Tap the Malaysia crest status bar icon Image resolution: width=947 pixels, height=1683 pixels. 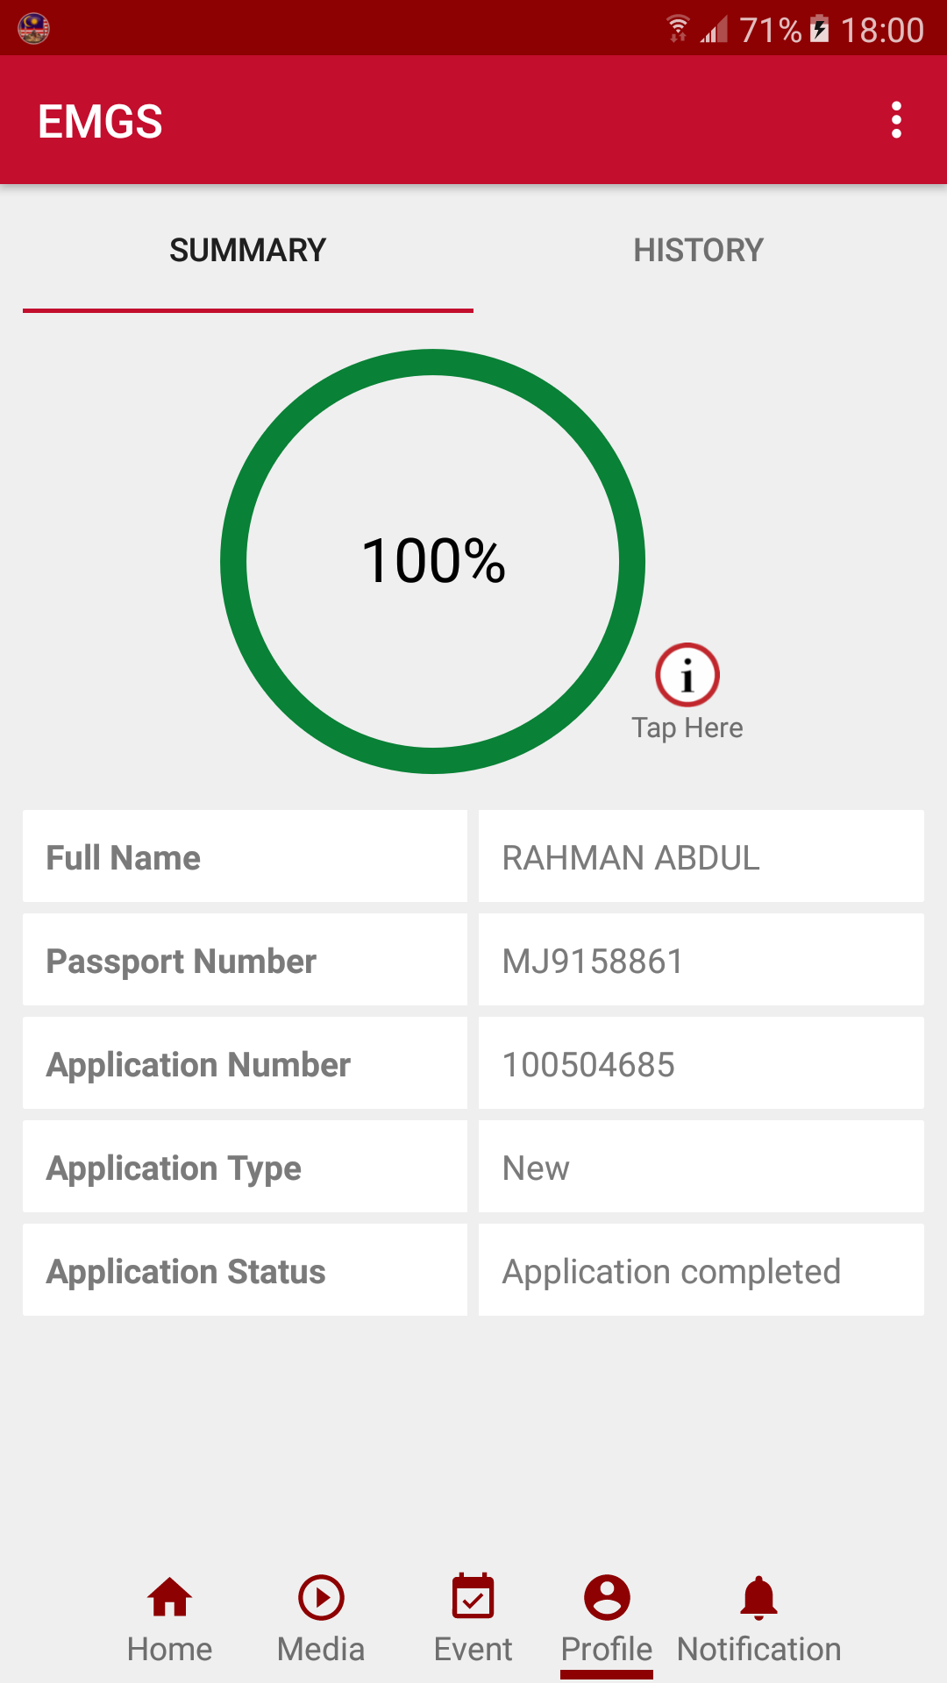[33, 28]
